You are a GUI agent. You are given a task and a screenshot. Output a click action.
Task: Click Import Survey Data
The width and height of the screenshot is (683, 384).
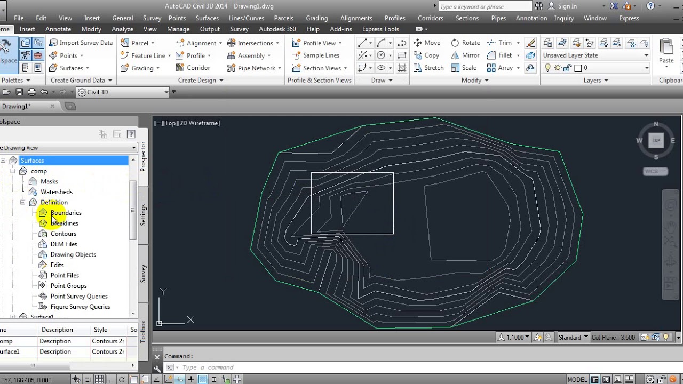81,43
